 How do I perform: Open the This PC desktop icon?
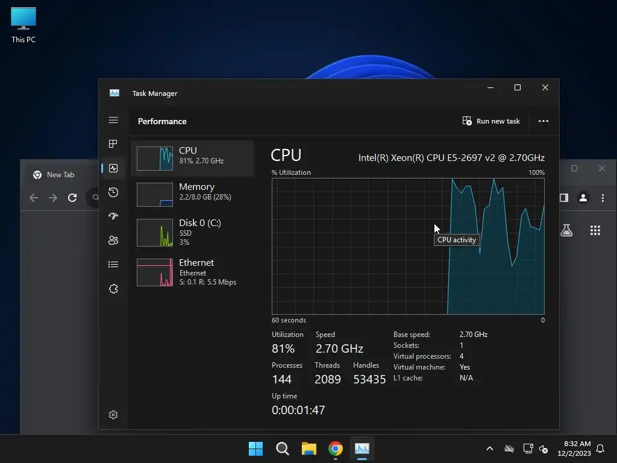pos(23,25)
